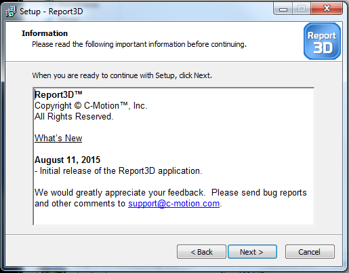The image size is (349, 273).
Task: Click the setup installer icon in title bar
Action: pyautogui.click(x=11, y=12)
